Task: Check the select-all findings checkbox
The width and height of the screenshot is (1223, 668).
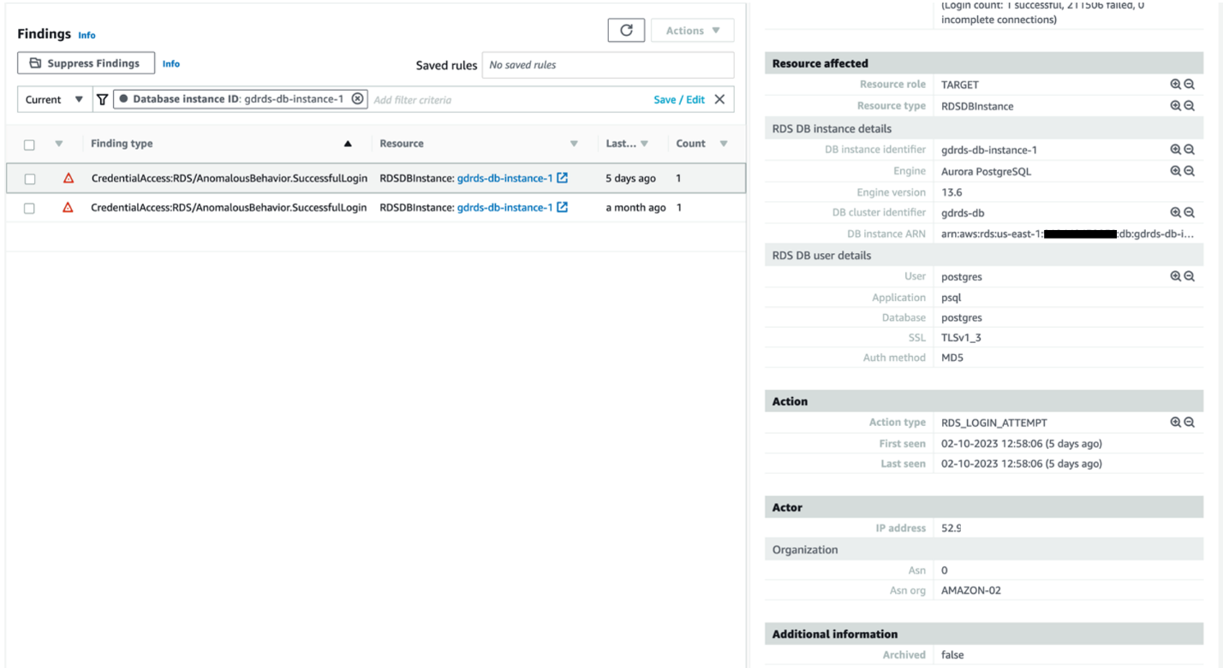Action: click(x=29, y=143)
